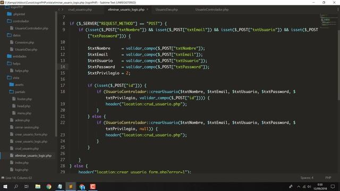This screenshot has width=340, height=191.
Task: Open Task View from taskbar
Action: [27, 186]
